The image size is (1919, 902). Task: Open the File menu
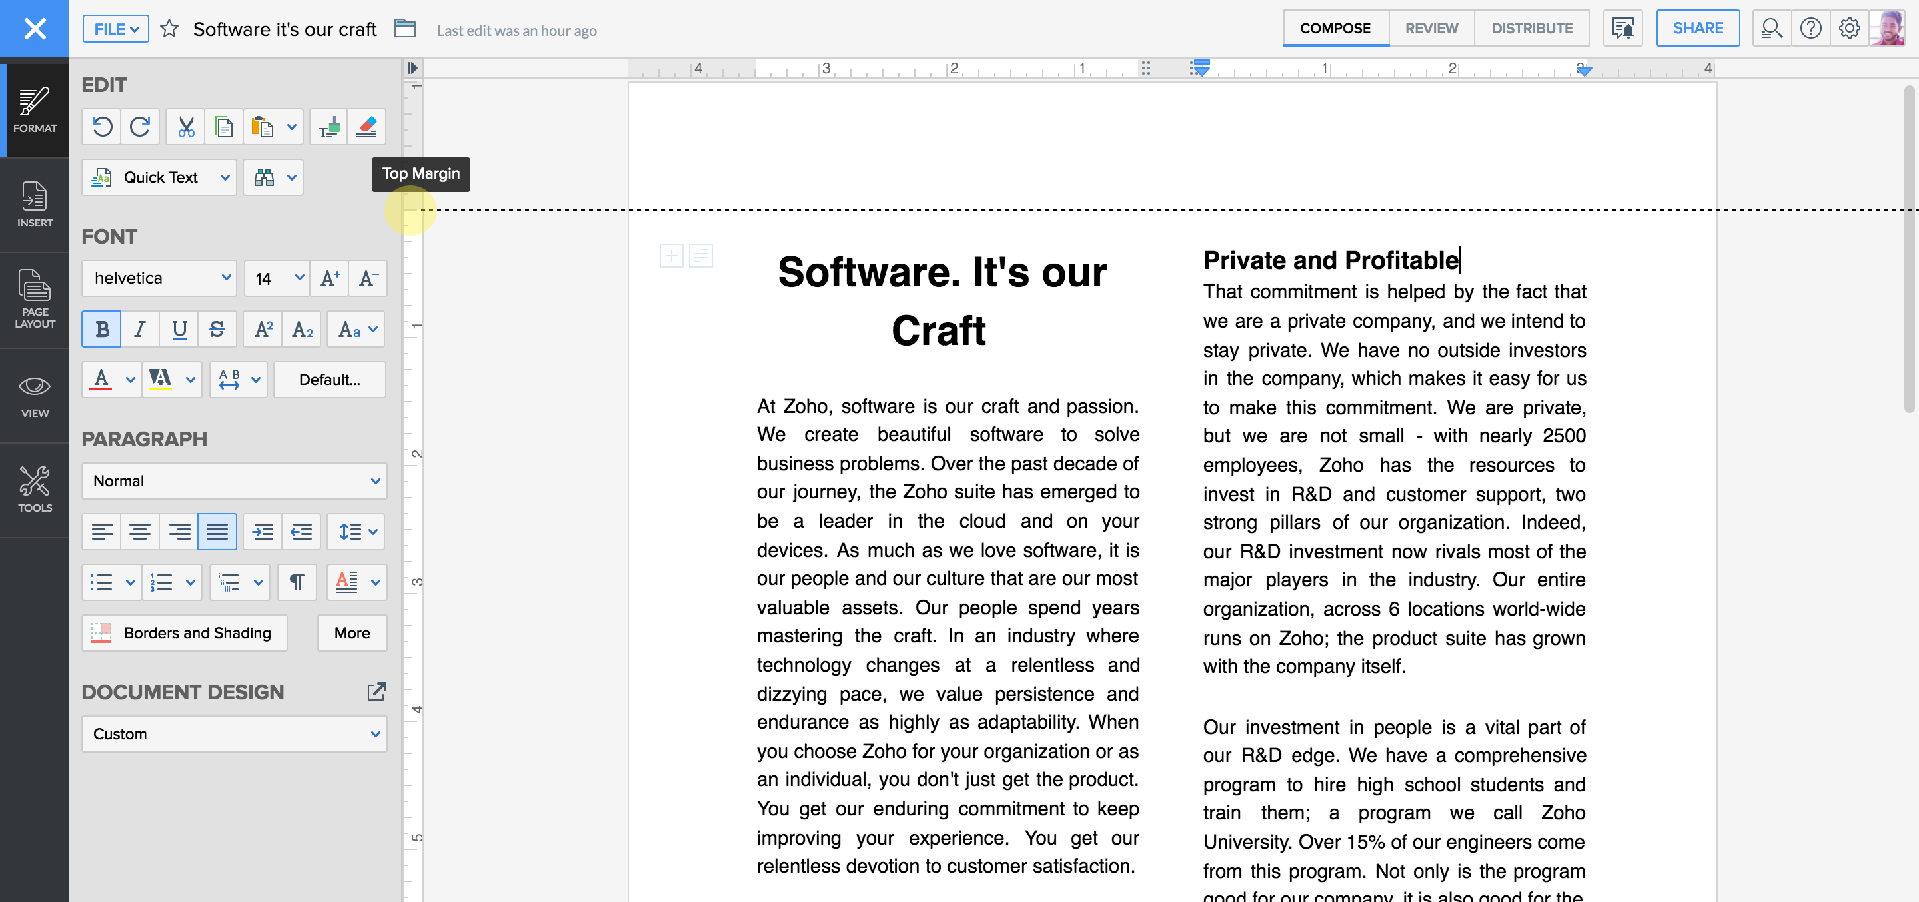point(115,29)
